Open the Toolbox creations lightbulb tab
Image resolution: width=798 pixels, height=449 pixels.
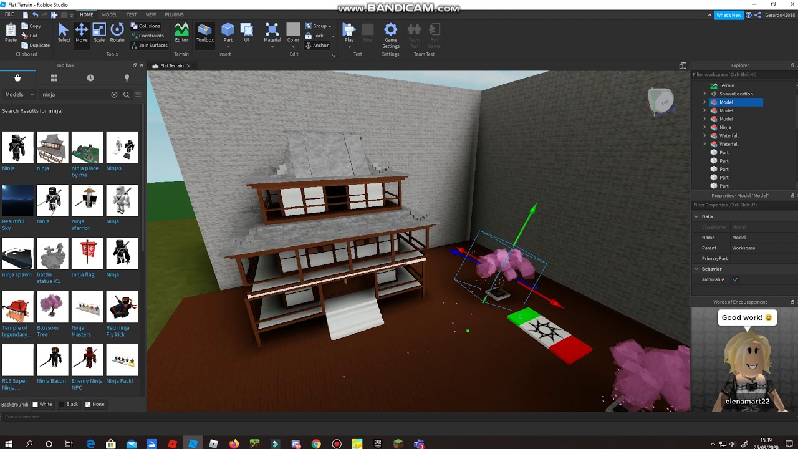(127, 78)
